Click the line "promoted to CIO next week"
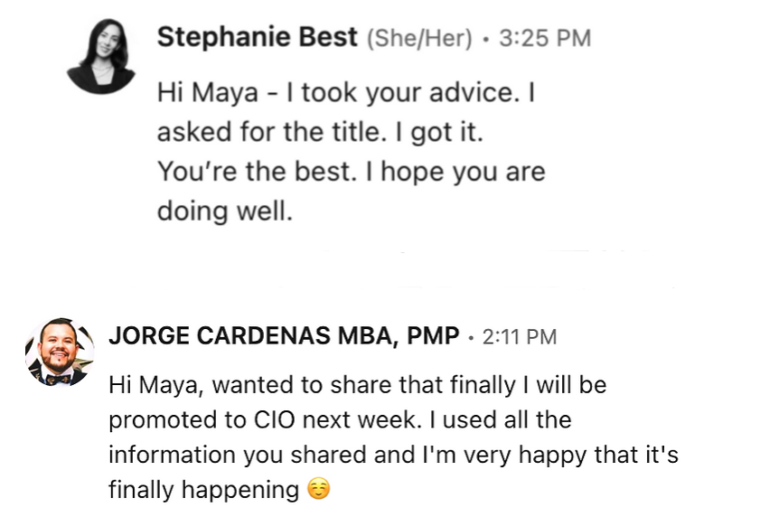This screenshot has height=517, width=760. point(340,420)
